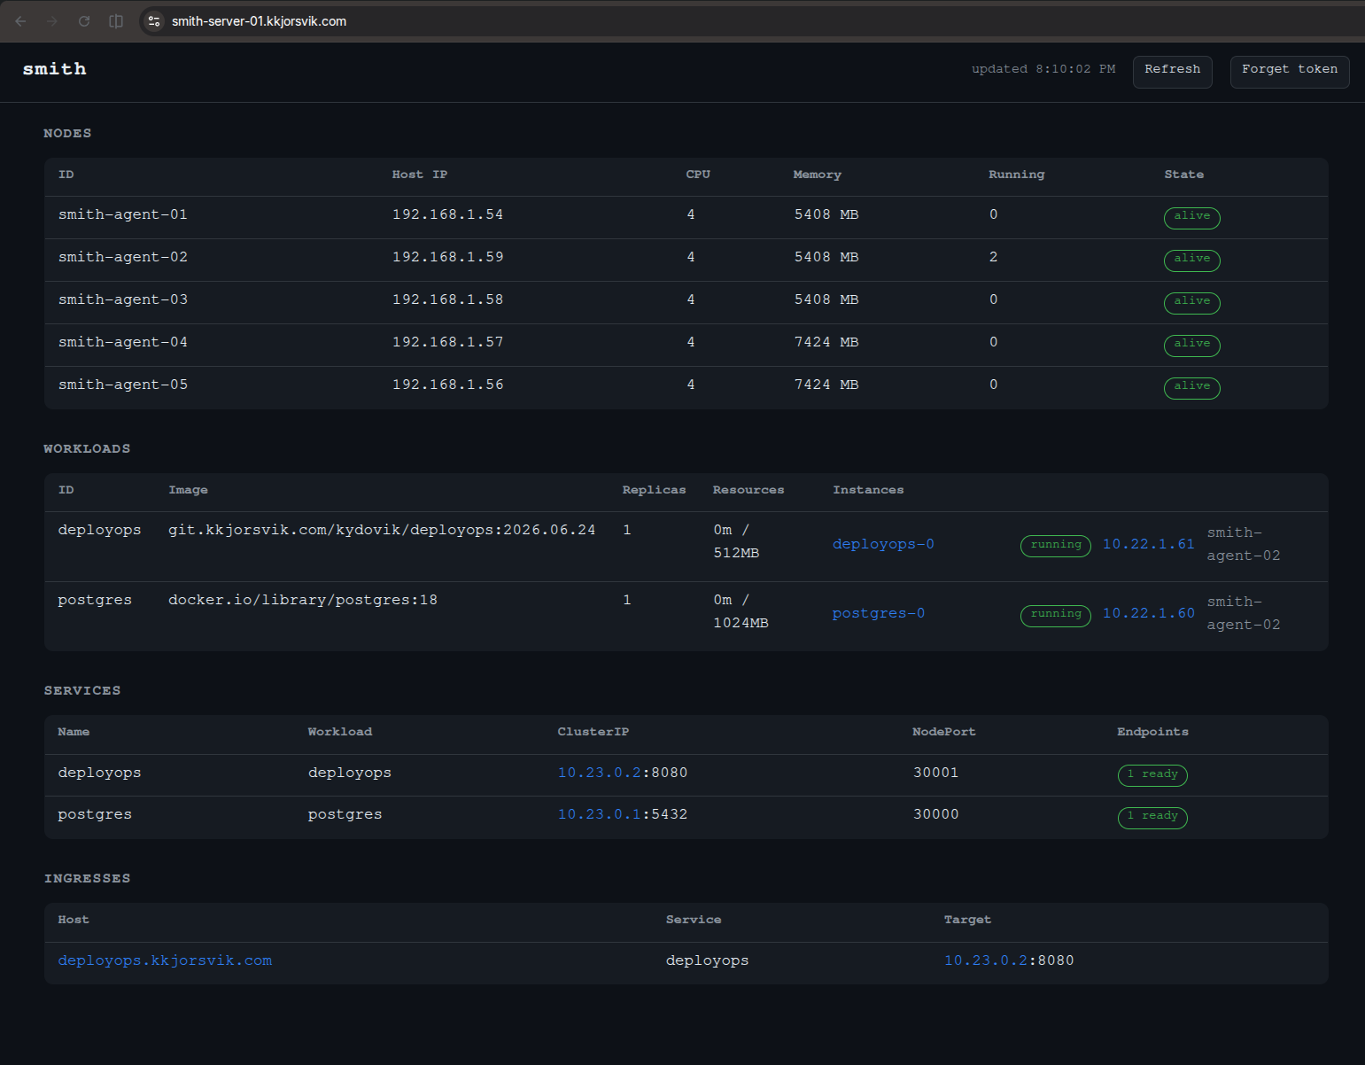Viewport: 1365px width, 1065px height.
Task: Click host IP 192.168.1.58
Action: tap(447, 299)
